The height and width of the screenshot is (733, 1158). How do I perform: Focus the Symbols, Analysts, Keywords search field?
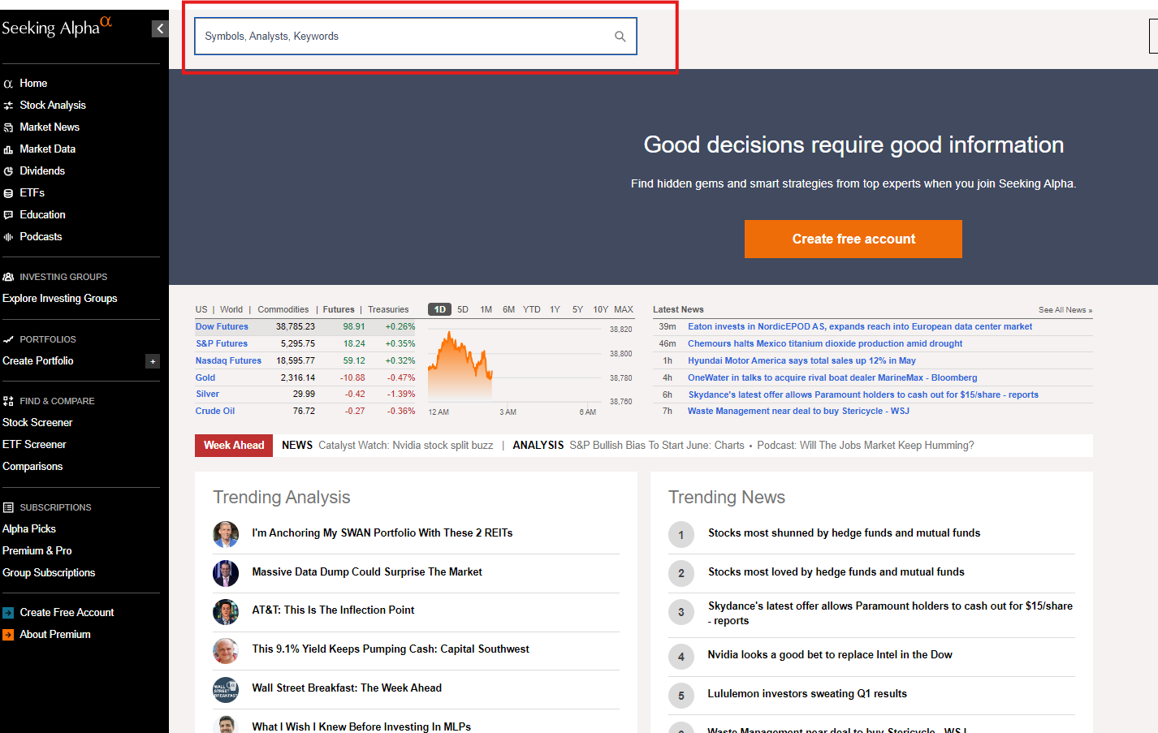pyautogui.click(x=416, y=37)
